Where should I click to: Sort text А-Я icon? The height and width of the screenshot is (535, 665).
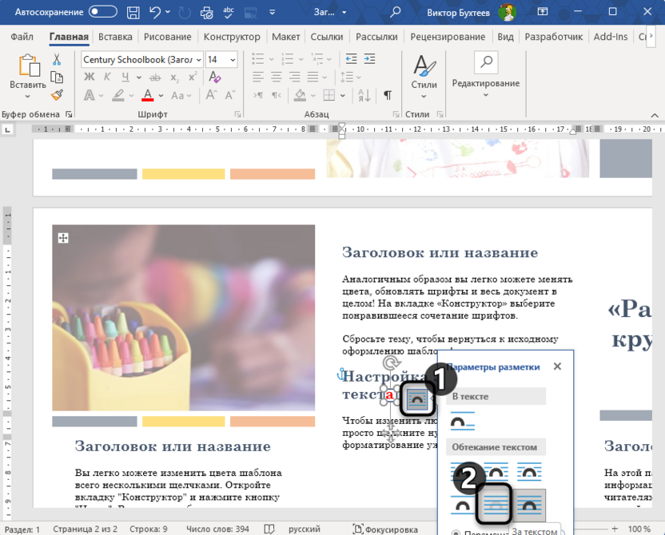tap(364, 95)
